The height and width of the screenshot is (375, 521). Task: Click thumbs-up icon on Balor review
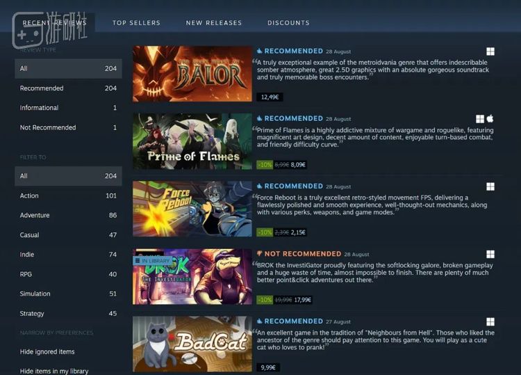pos(260,51)
